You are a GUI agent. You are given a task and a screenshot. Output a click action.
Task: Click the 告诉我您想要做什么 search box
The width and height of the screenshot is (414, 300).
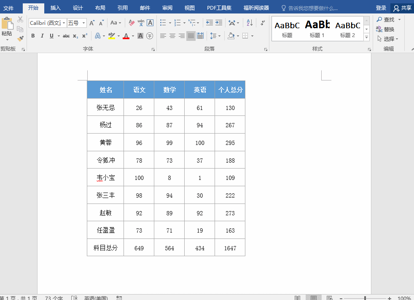pyautogui.click(x=313, y=8)
